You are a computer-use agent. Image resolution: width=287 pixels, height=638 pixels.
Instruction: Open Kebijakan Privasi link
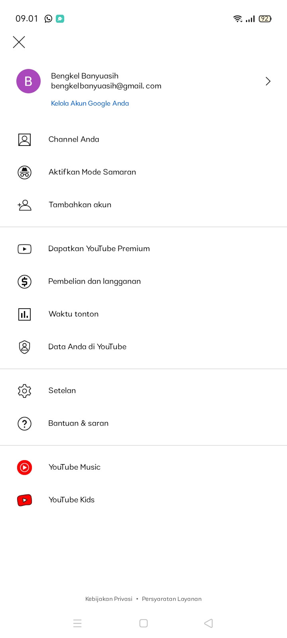pyautogui.click(x=109, y=599)
